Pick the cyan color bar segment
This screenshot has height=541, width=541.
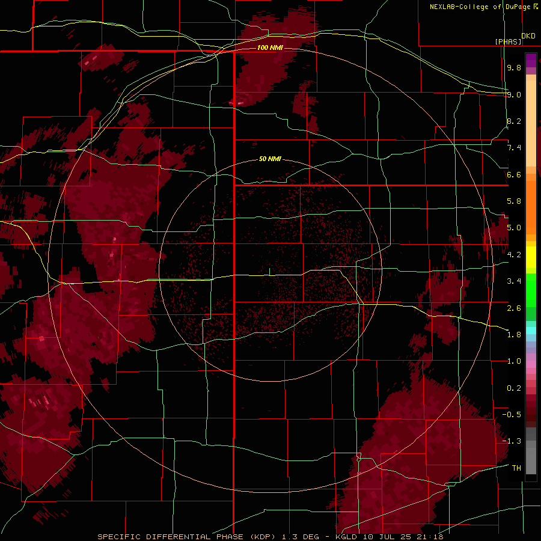tap(531, 331)
